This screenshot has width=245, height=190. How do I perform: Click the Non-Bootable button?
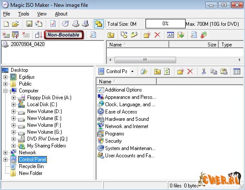click(64, 35)
